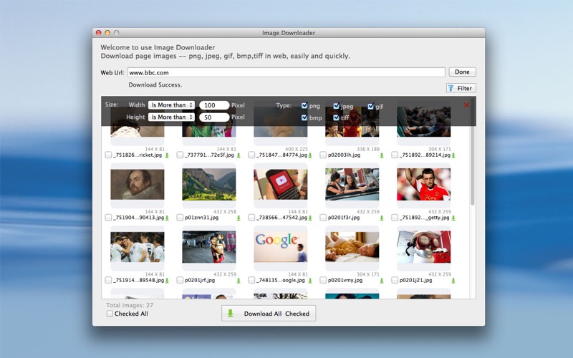
Task: Click download arrow next to p02003lh.jpg
Action: coord(382,155)
